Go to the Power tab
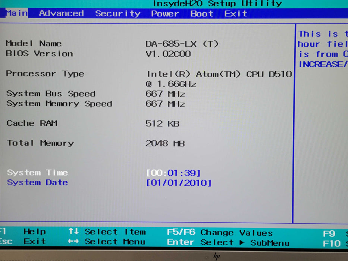348x261 pixels. 165,14
